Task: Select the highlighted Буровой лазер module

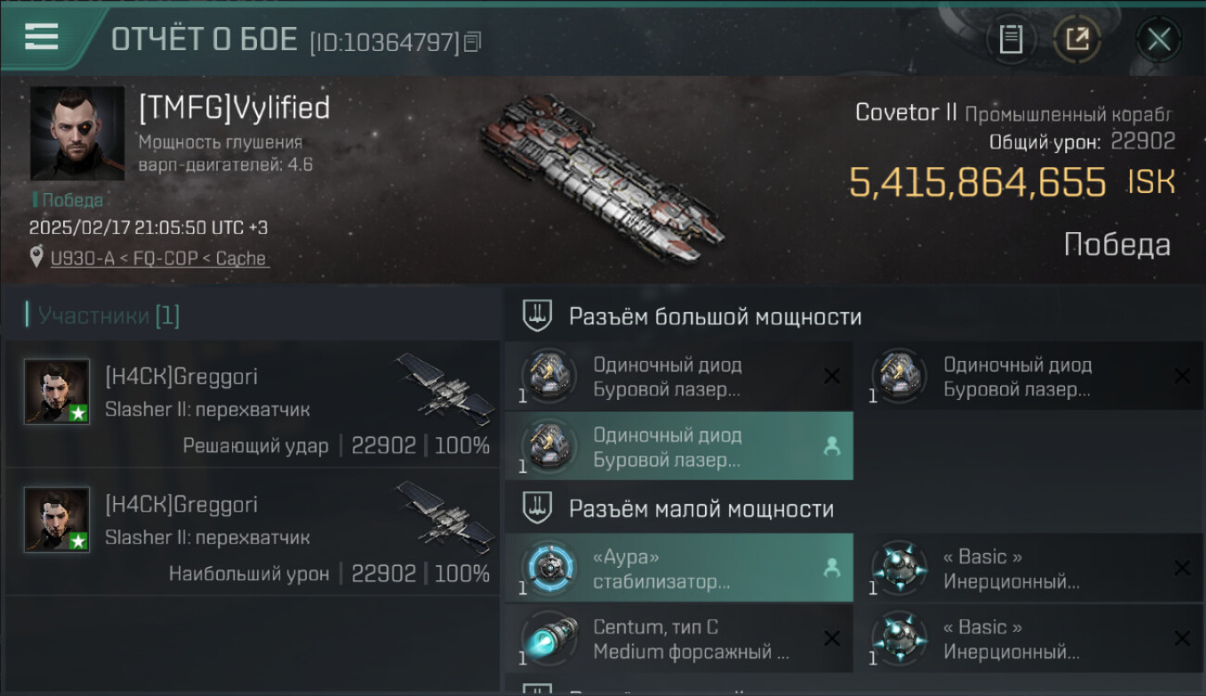Action: [x=679, y=446]
